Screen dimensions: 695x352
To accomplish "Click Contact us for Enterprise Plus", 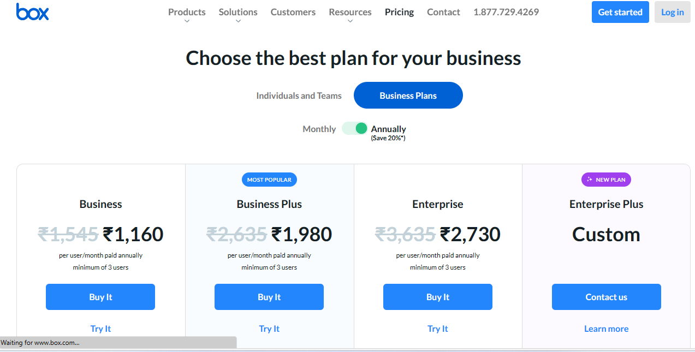I will [606, 297].
